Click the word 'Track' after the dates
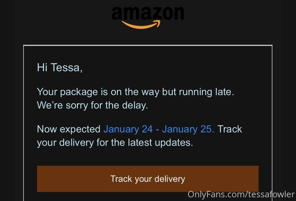The image size is (296, 201). point(229,129)
